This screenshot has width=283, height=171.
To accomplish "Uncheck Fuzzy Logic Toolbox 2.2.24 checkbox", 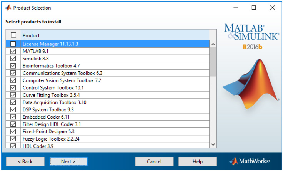I will 13,139.
